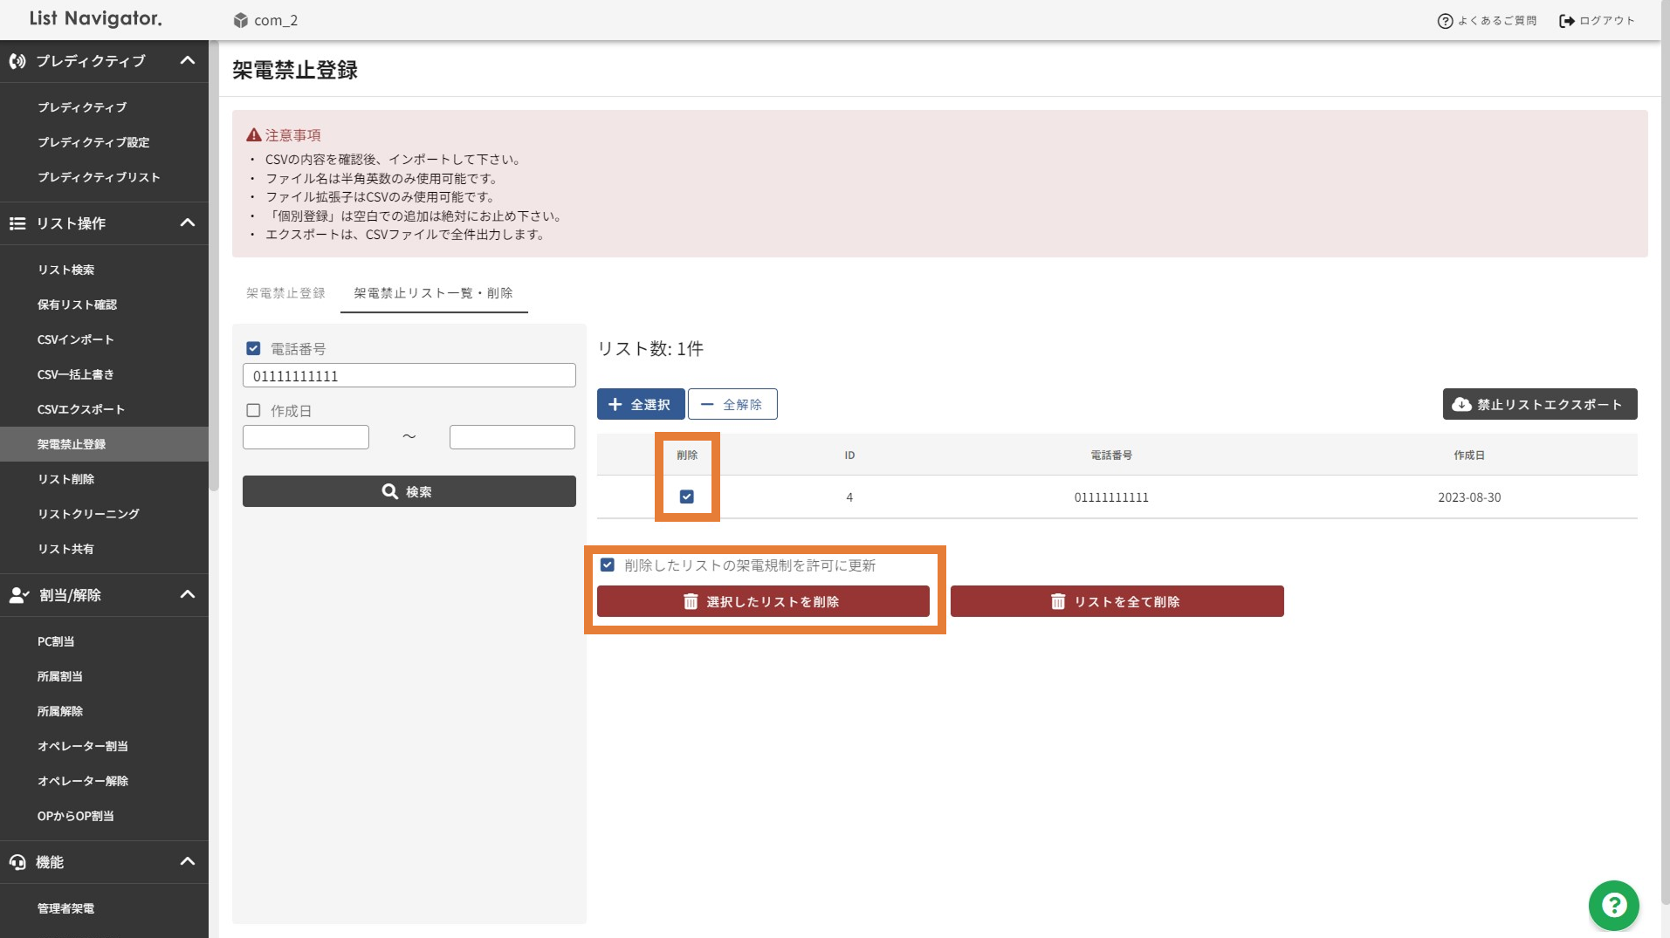Click the 電話番号 input field
Screen dimensions: 1670x938
pos(409,376)
